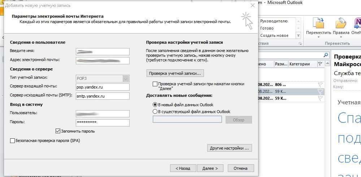Select 'Создать новое' quick step item
361x177 pixels.
click(x=274, y=35)
